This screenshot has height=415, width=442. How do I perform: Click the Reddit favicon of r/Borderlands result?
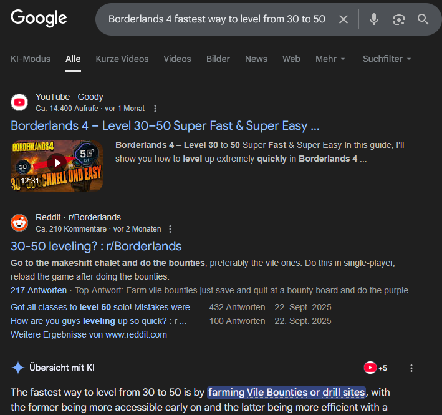click(19, 223)
